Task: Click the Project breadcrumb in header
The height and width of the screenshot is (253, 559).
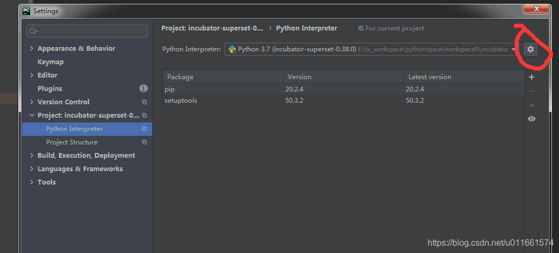Action: click(212, 28)
